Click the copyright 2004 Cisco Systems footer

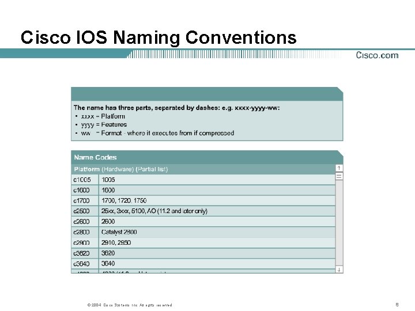point(130,305)
